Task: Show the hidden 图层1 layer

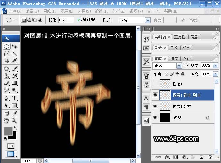Action: 155,84
